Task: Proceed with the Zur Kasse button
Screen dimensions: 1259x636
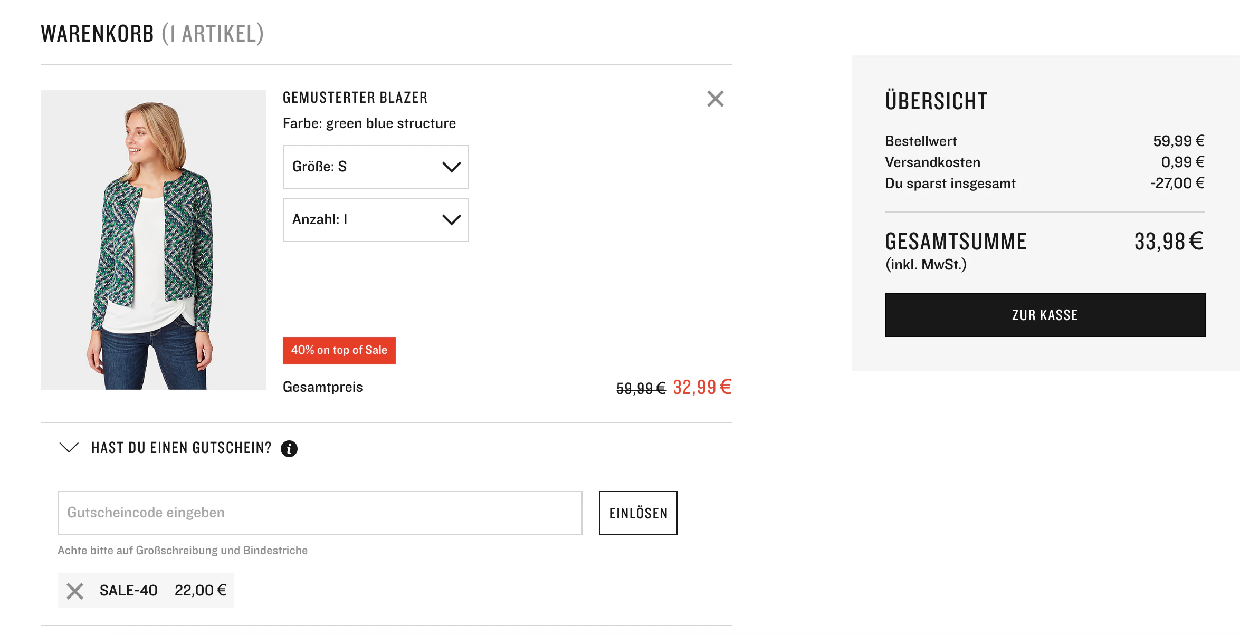Action: pyautogui.click(x=1045, y=315)
